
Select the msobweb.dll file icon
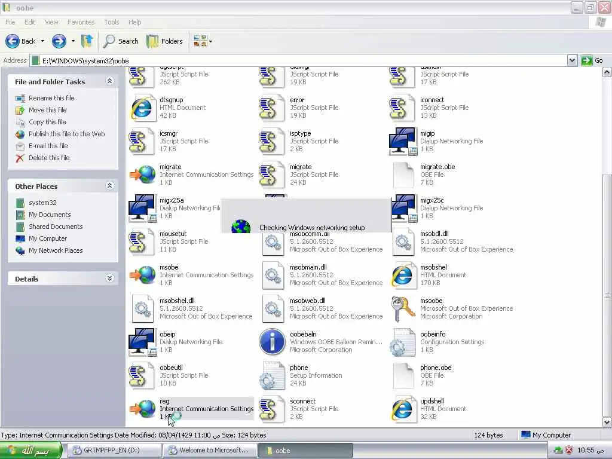pos(273,309)
